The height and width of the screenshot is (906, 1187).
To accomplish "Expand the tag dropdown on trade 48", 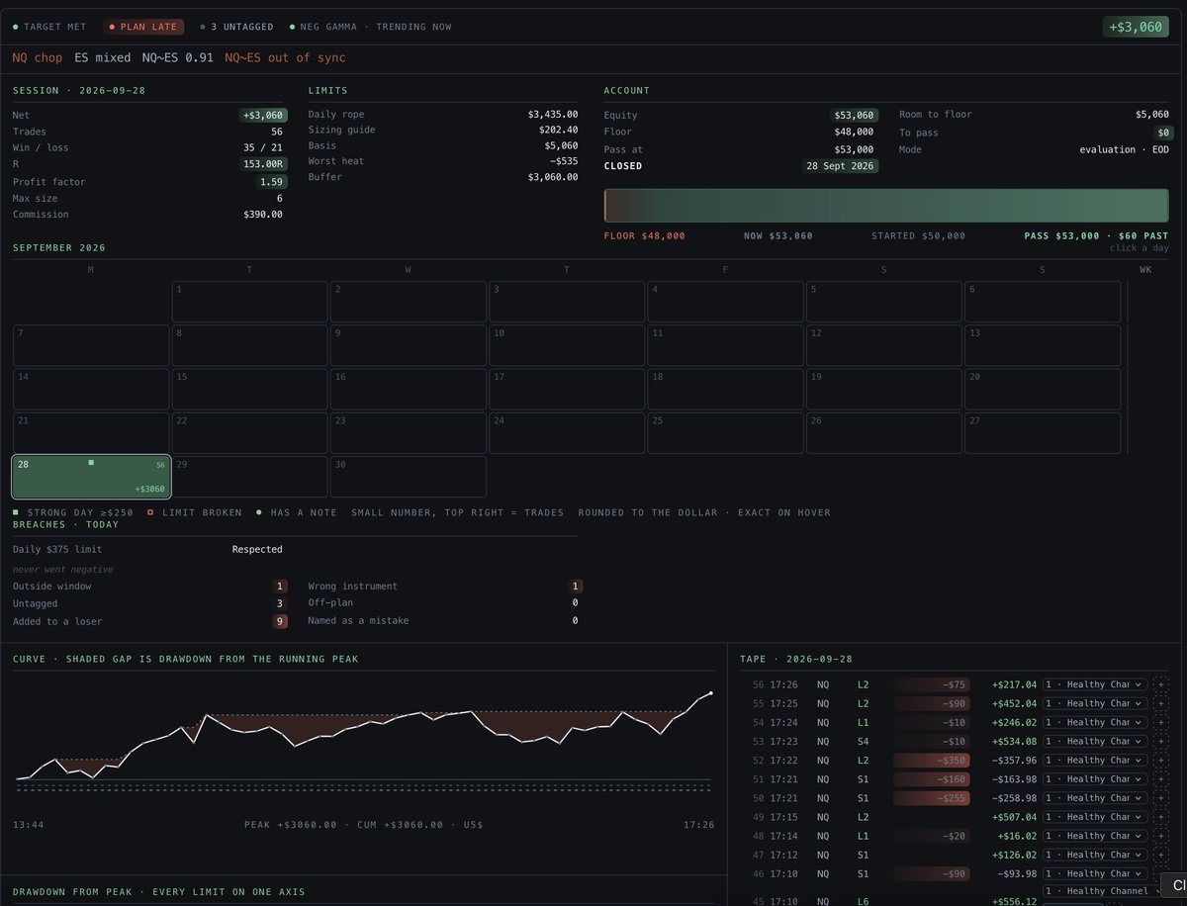I will pyautogui.click(x=1096, y=836).
